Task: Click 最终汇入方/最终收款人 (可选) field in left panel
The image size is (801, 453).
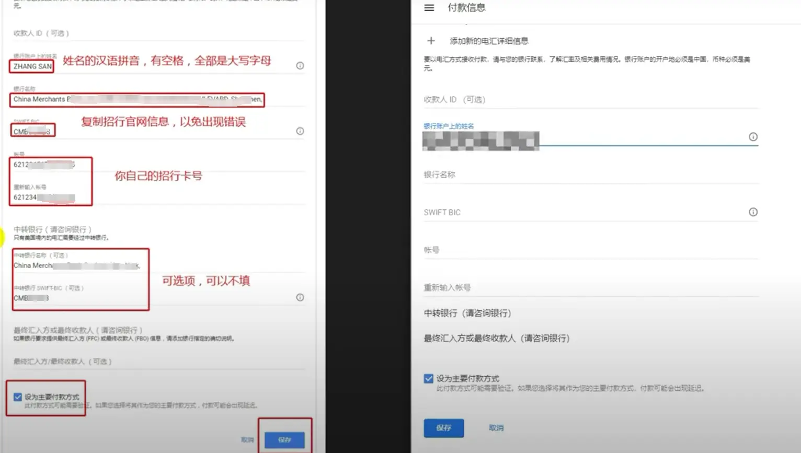Action: (159, 362)
